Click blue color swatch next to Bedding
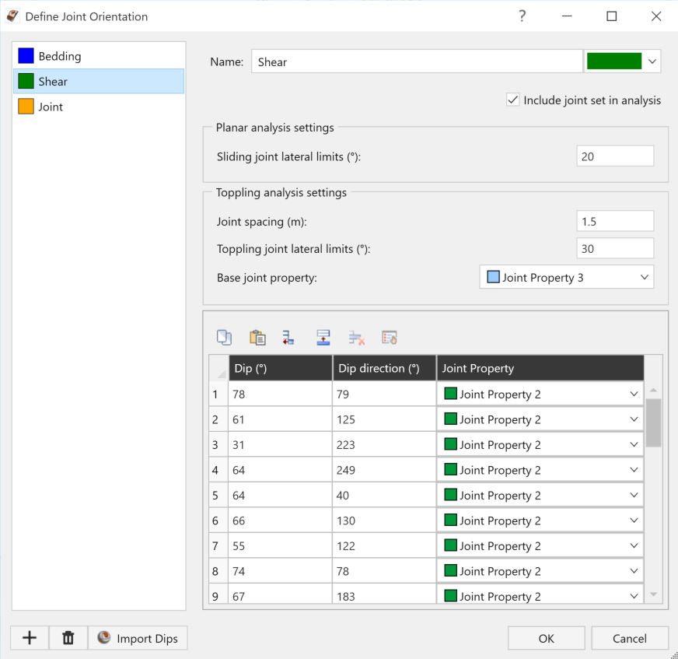 pyautogui.click(x=26, y=56)
